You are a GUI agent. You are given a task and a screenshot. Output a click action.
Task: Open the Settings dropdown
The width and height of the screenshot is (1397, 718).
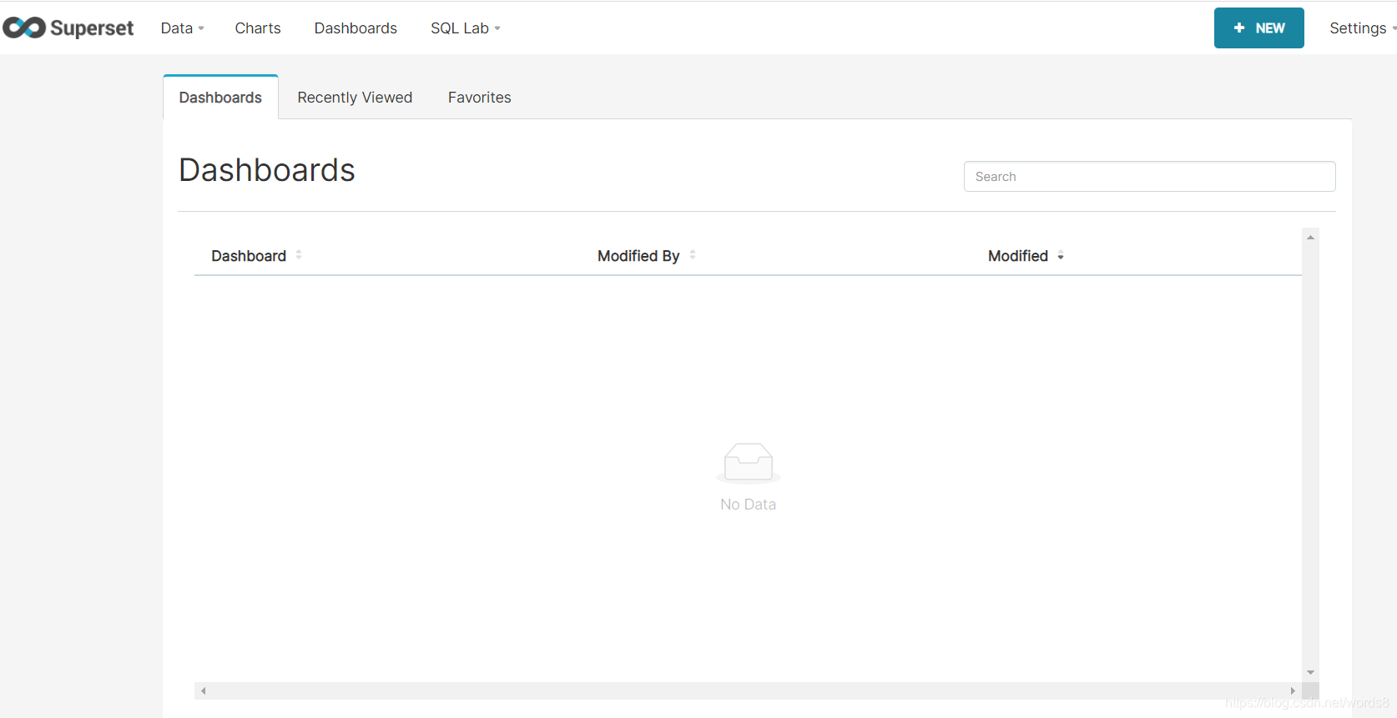(x=1362, y=28)
